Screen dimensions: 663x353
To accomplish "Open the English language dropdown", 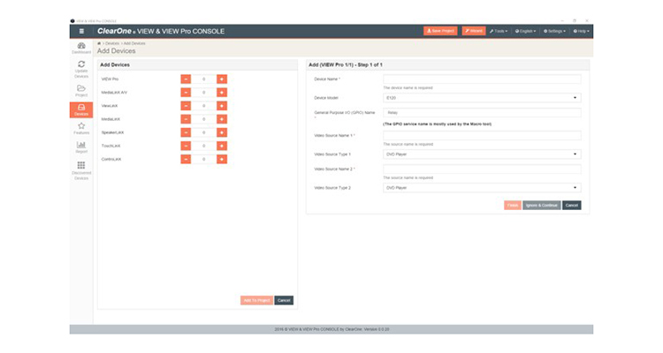I will (525, 31).
